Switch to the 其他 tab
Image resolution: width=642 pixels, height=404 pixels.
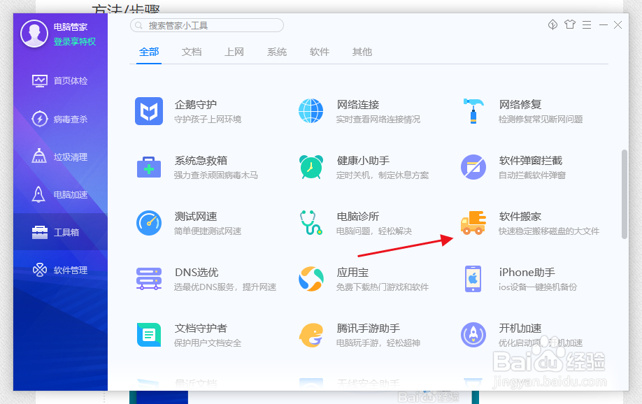point(362,52)
